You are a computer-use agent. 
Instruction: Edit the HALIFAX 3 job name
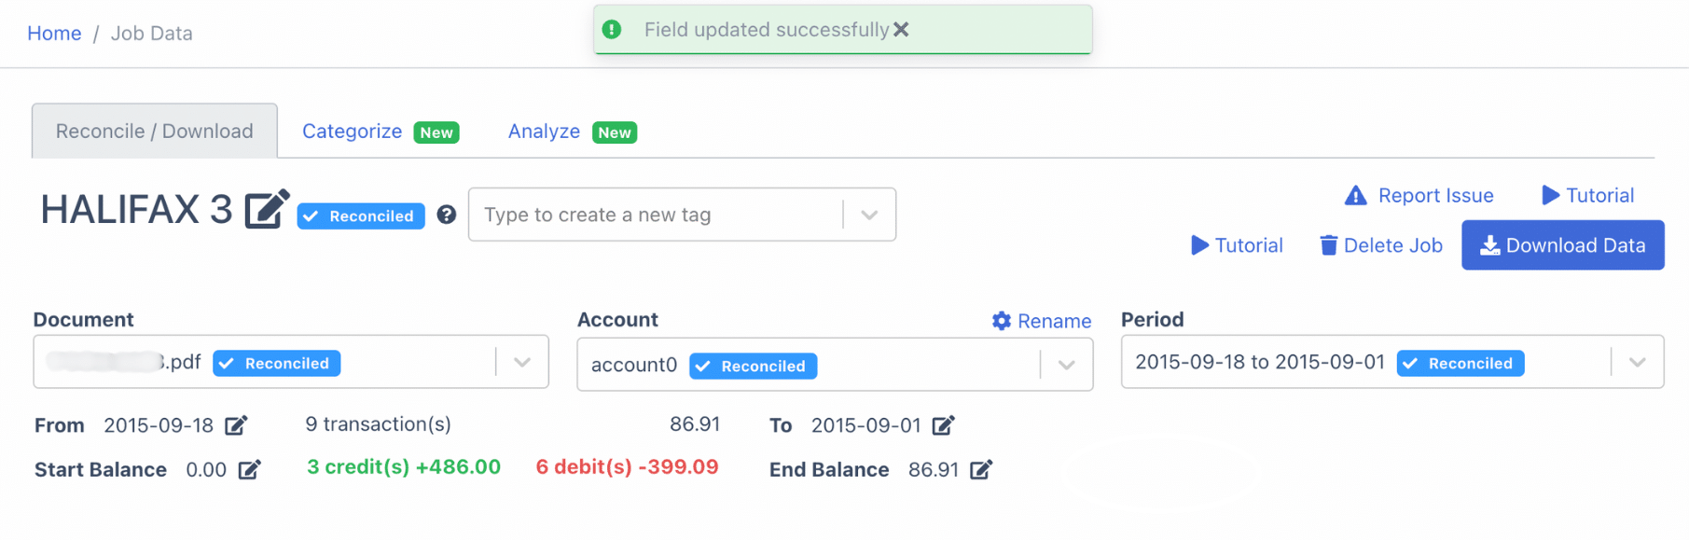point(267,211)
